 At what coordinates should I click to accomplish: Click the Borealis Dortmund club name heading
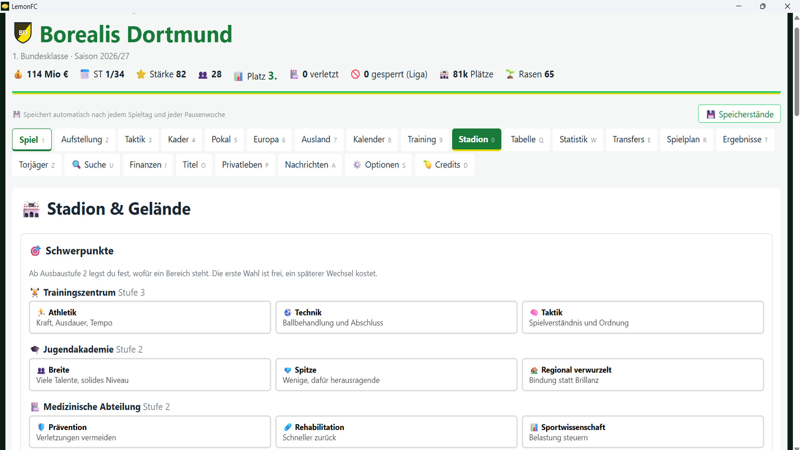(x=136, y=34)
